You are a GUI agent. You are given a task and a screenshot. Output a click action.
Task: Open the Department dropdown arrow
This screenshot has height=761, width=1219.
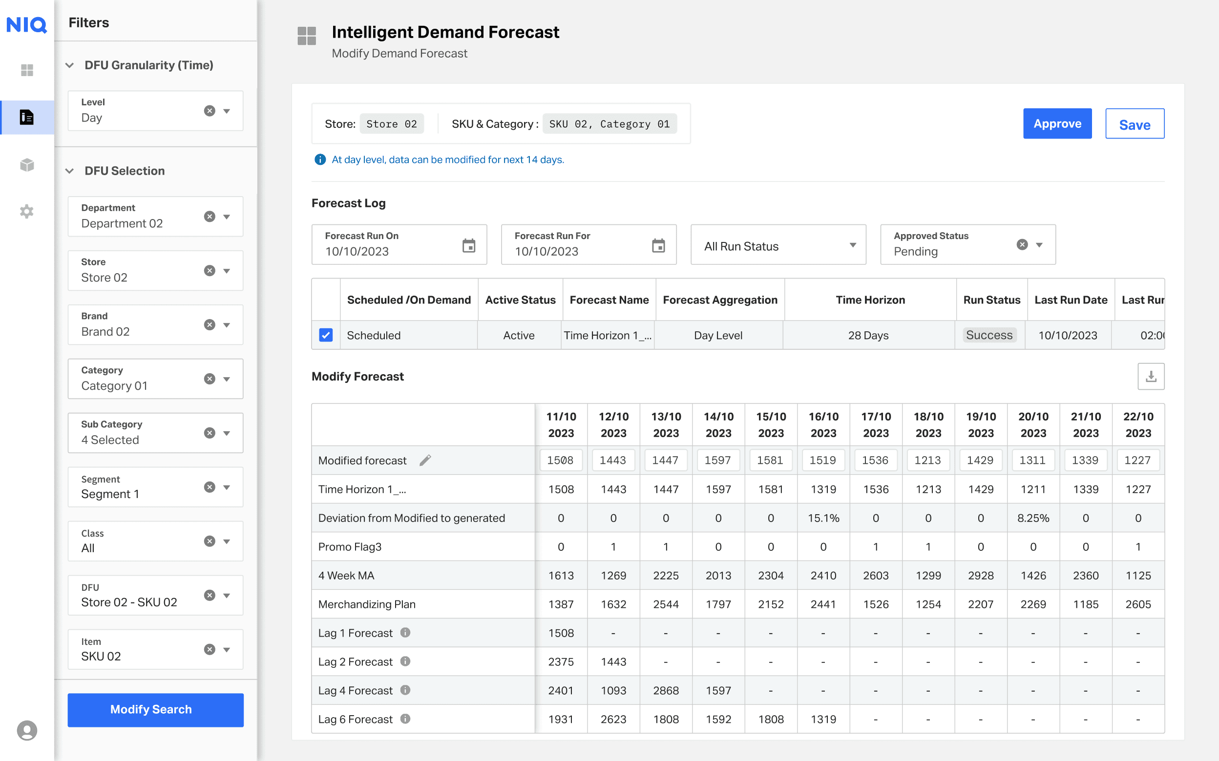click(x=227, y=217)
